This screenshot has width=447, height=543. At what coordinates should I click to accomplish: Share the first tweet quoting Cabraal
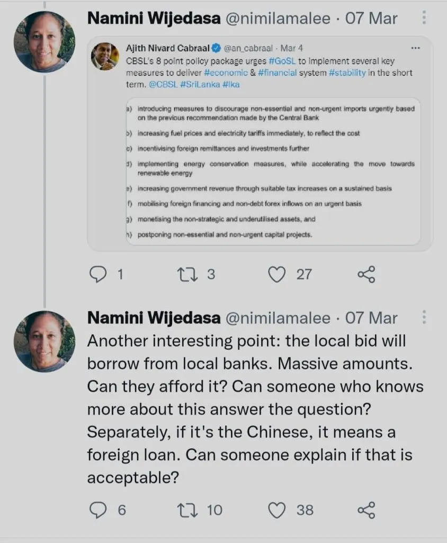[366, 274]
